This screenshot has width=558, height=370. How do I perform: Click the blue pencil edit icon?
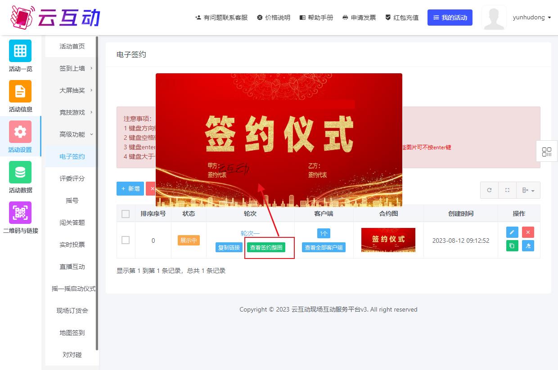click(512, 232)
